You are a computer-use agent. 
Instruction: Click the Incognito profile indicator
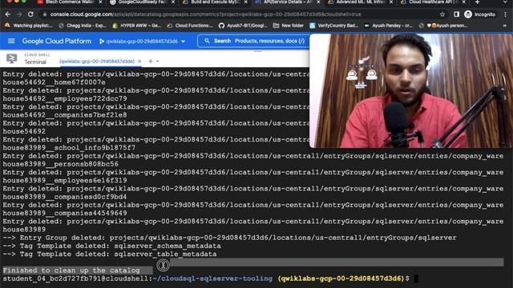tap(480, 14)
